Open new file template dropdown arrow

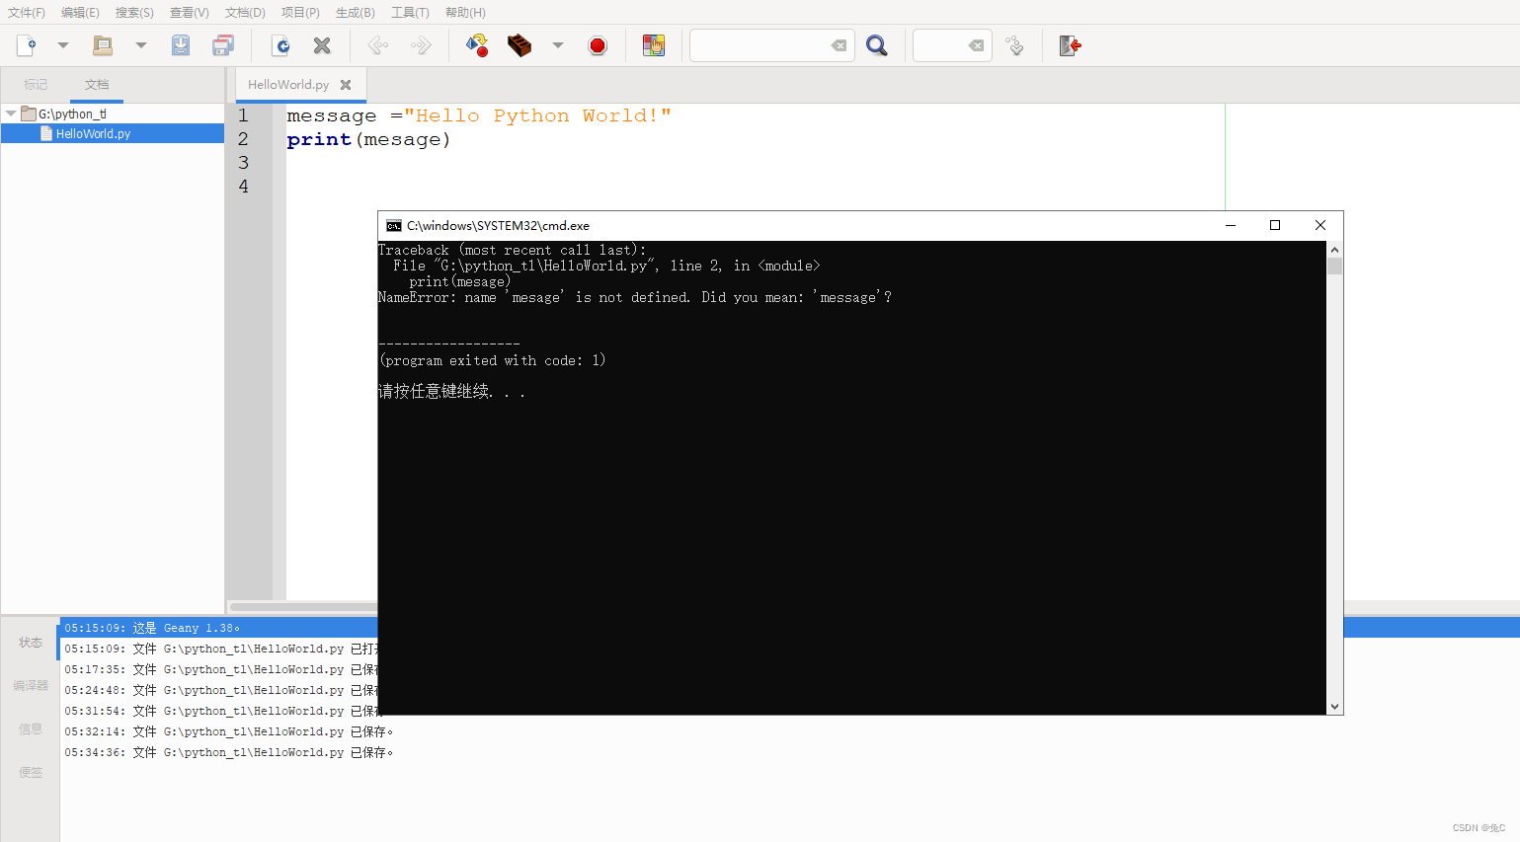63,45
